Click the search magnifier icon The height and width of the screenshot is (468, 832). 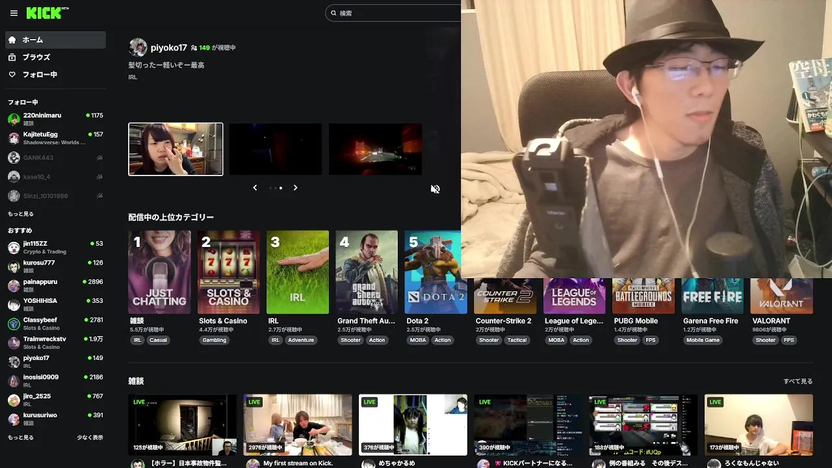tap(333, 13)
